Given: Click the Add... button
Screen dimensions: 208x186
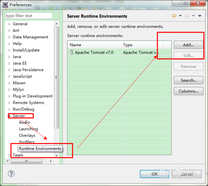Looking at the screenshot, I should coord(188,45).
